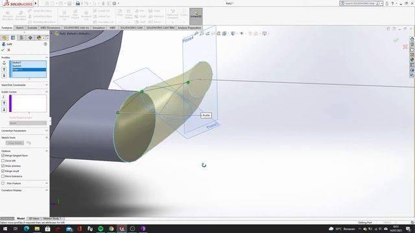Select the Model bottom tab

coord(21,219)
